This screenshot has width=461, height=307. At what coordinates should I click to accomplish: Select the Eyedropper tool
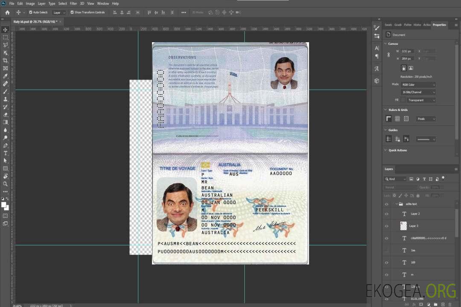coord(5,76)
